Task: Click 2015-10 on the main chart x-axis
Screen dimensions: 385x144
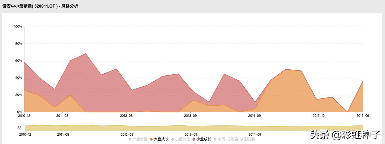Action: 318,116
